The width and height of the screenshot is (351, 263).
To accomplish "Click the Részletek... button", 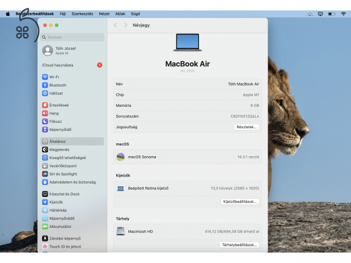I will coord(246,127).
